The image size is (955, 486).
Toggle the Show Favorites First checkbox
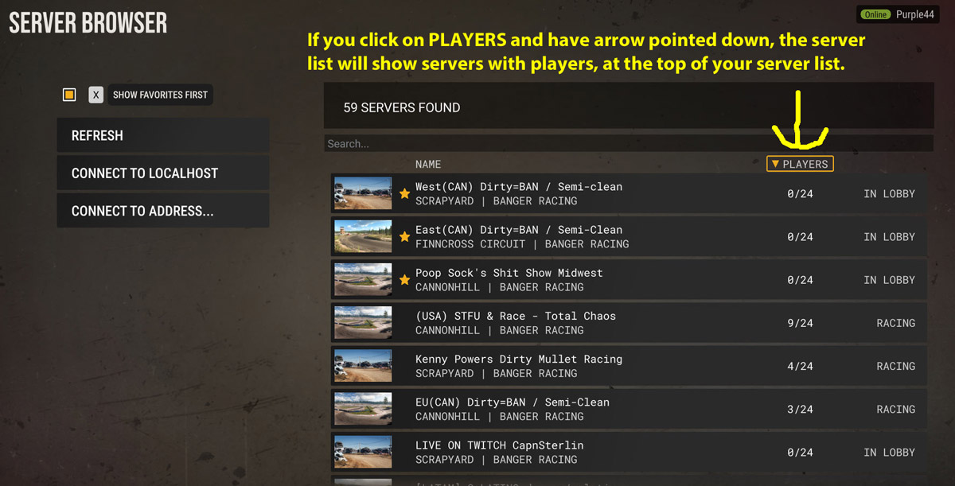pyautogui.click(x=69, y=95)
